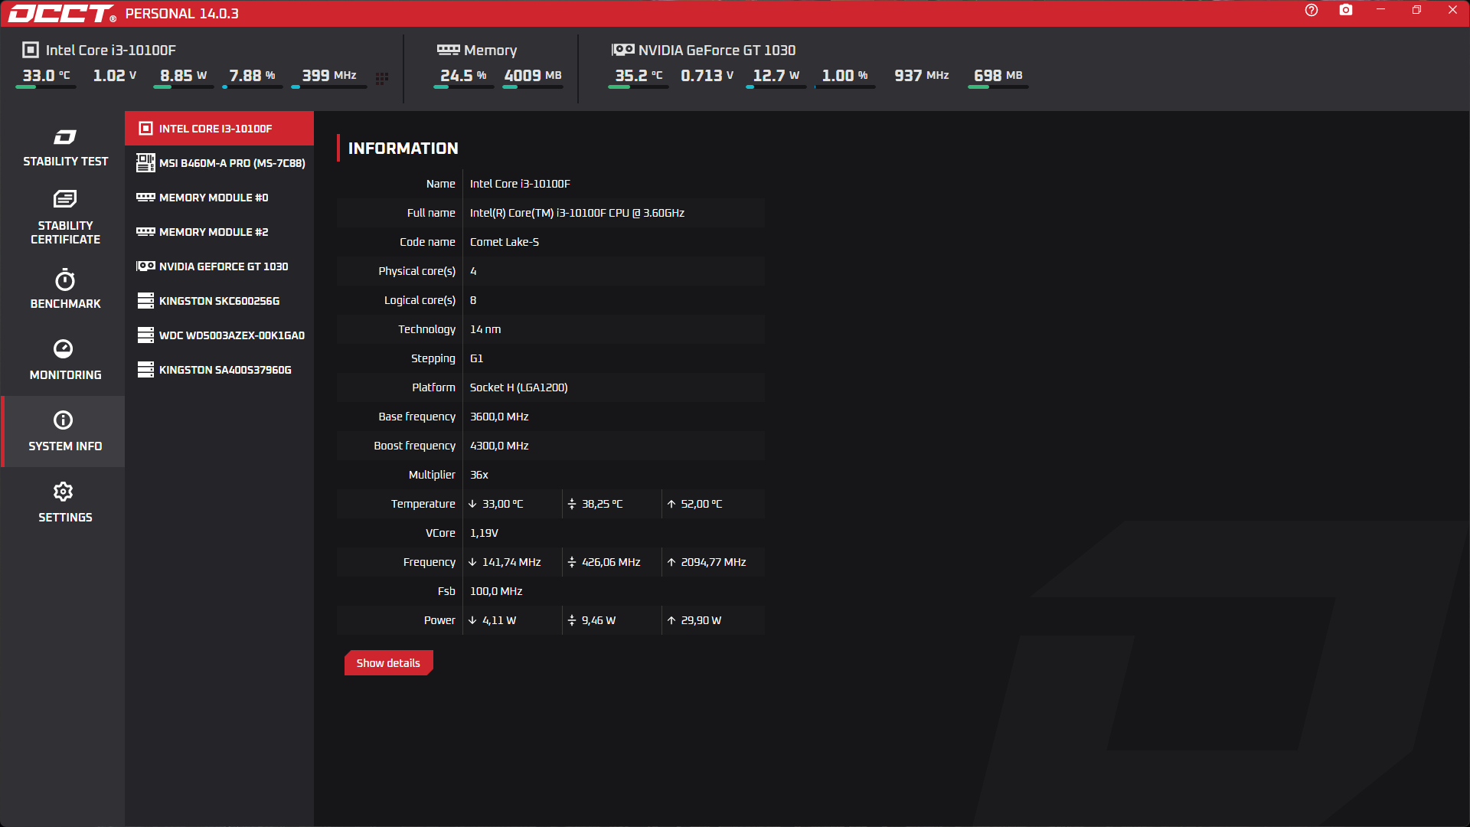Viewport: 1470px width, 827px height.
Task: Click the Code name value Comet Lake-S
Action: pos(505,242)
